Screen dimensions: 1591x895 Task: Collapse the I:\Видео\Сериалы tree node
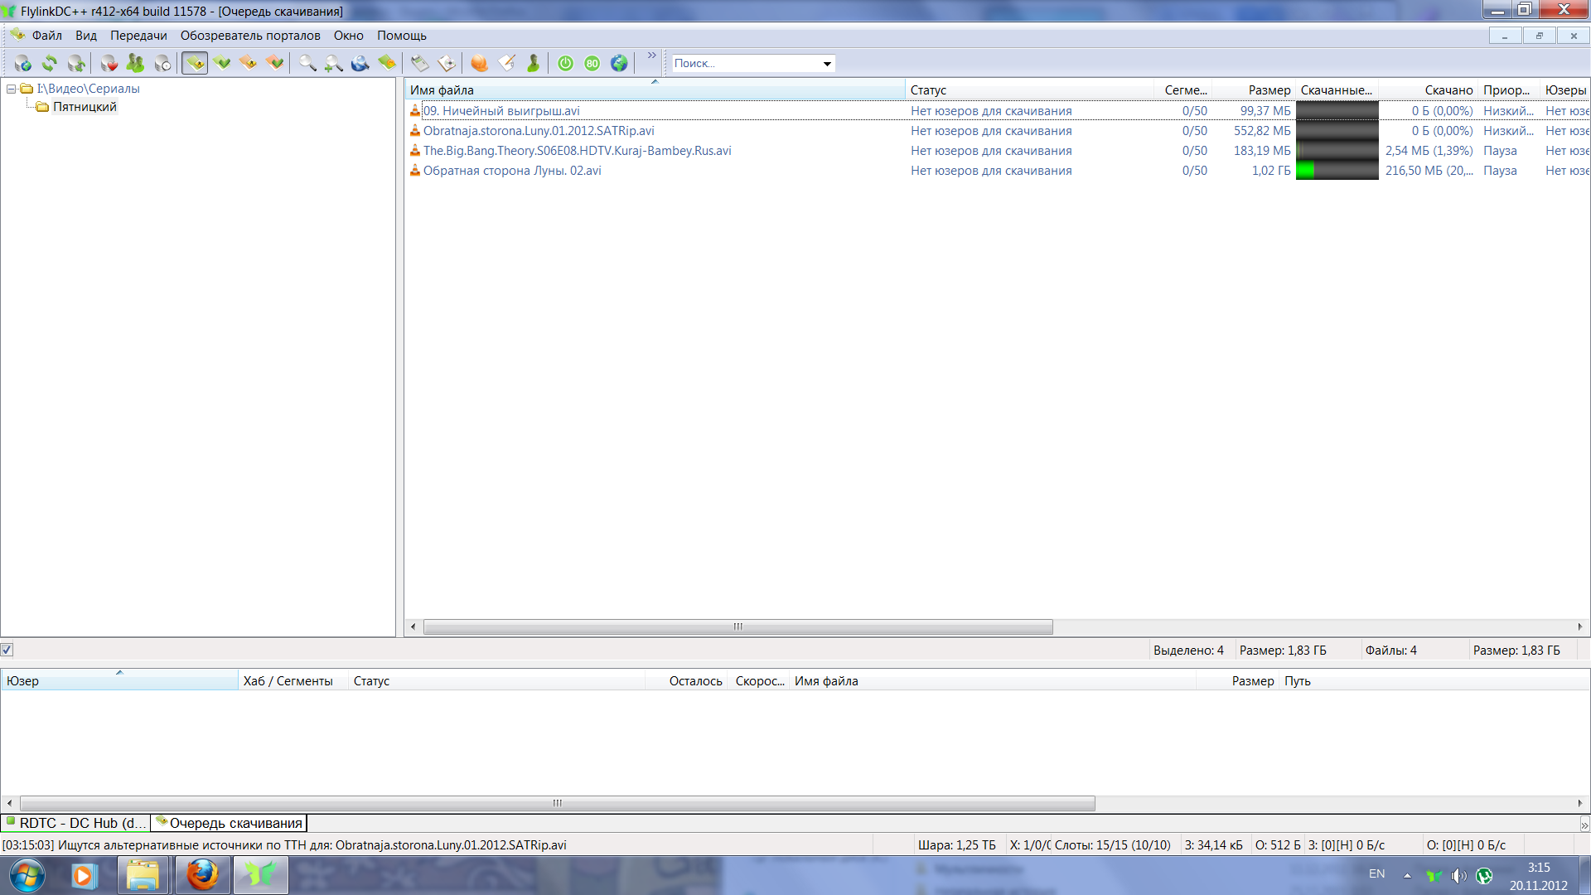(11, 89)
